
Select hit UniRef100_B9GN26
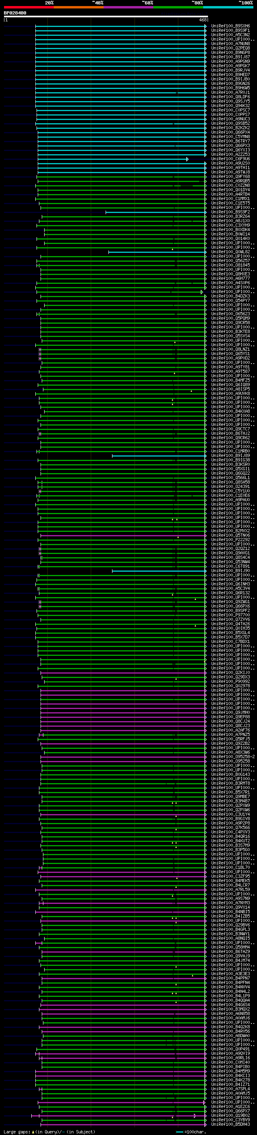[230, 83]
